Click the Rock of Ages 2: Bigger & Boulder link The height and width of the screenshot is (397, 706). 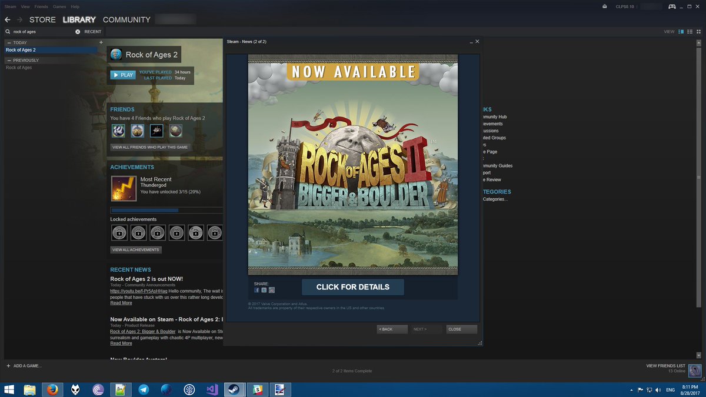tap(142, 331)
